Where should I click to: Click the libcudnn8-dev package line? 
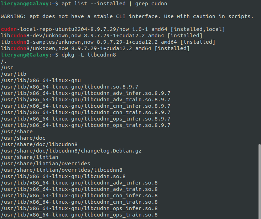pyautogui.click(x=101, y=36)
